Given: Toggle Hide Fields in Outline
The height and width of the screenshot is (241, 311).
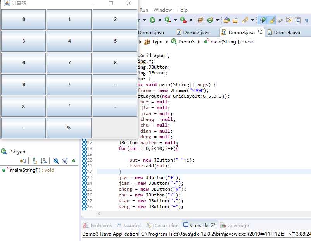Looking at the screenshot, I should [56, 161].
